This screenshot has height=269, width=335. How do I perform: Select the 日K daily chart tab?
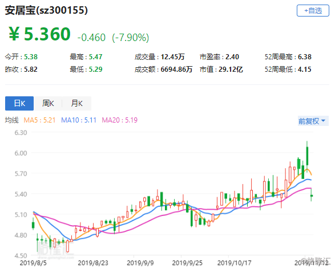19,104
